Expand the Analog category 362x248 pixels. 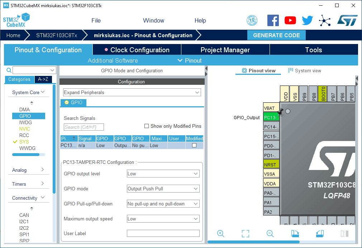point(28,170)
